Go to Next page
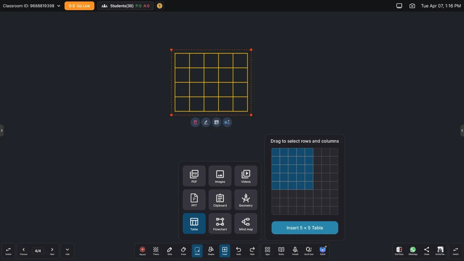Viewport: 464px width, 261px height. coord(52,251)
